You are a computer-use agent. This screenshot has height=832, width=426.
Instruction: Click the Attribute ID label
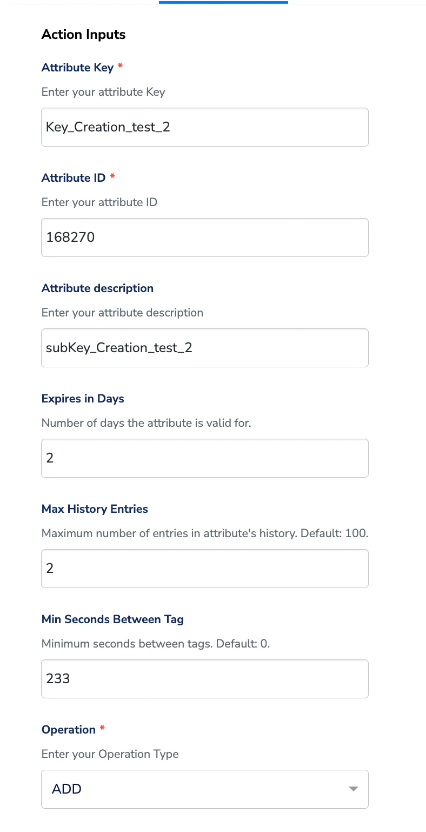[74, 178]
